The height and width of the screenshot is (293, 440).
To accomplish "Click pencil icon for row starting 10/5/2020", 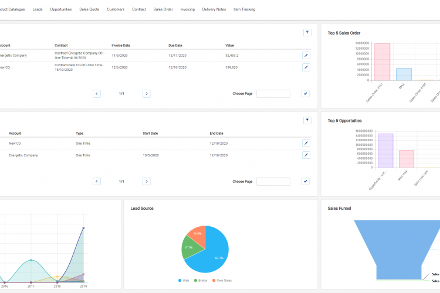I will pos(306,155).
